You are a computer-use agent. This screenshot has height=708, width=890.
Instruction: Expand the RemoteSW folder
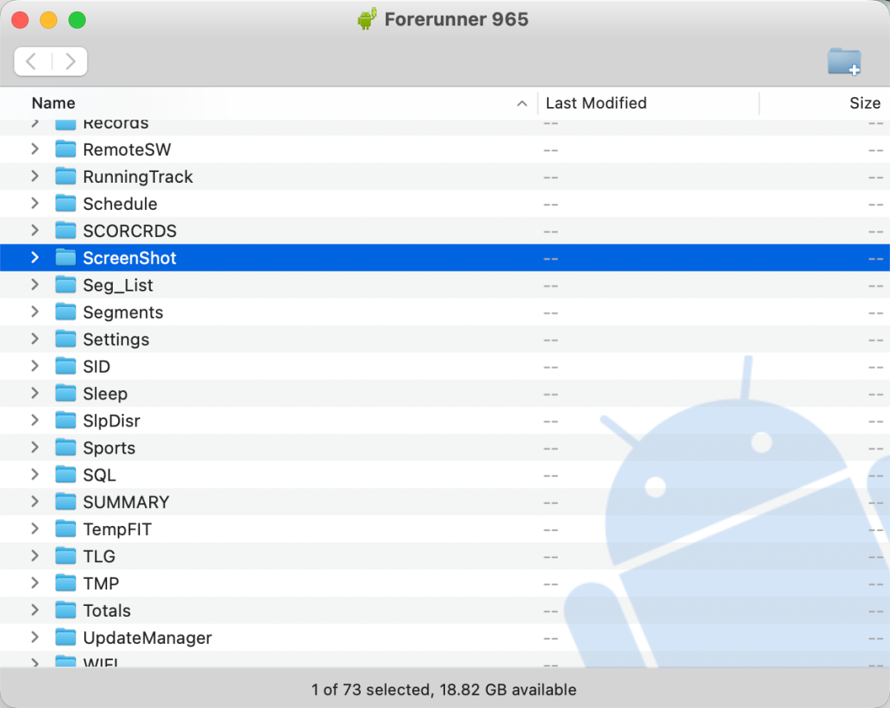[35, 149]
